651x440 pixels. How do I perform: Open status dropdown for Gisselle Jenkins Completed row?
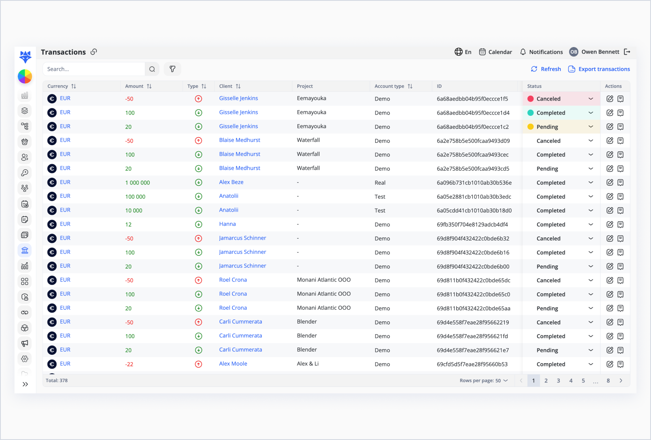coord(591,113)
